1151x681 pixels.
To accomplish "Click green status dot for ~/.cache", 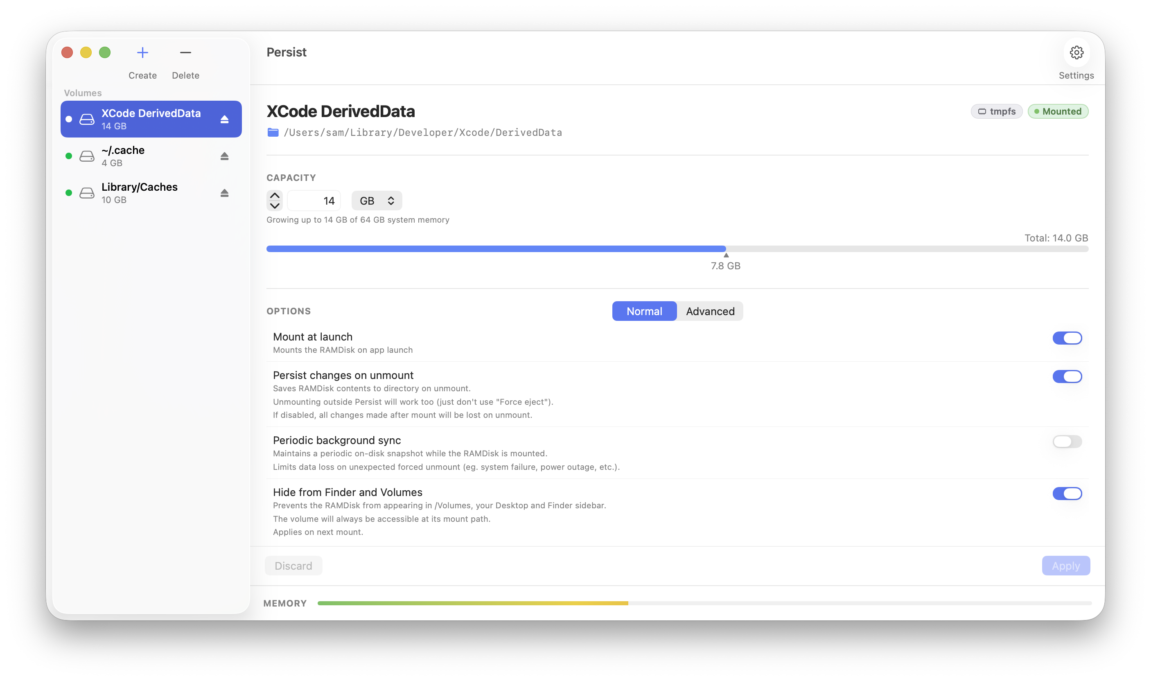I will tap(69, 156).
